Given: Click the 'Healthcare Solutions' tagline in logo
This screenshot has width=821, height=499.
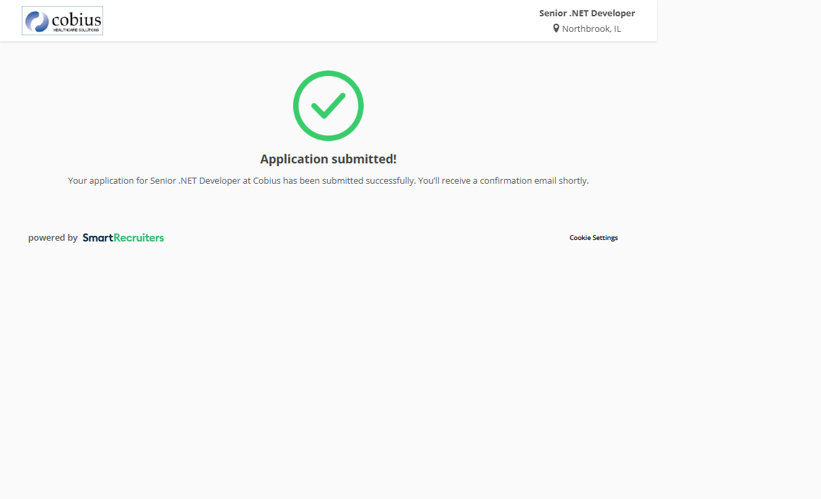Looking at the screenshot, I should pyautogui.click(x=77, y=30).
